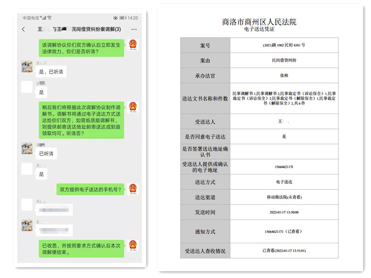Tap the battery indicator in the status bar
This screenshot has width=371, height=278.
(122, 18)
